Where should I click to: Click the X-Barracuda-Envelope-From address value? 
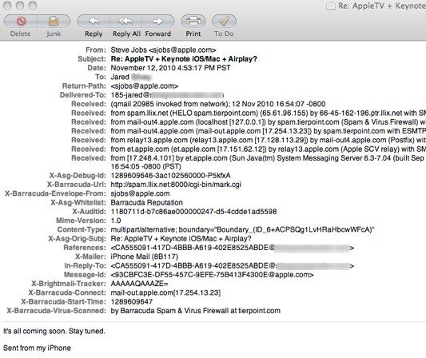(140, 193)
